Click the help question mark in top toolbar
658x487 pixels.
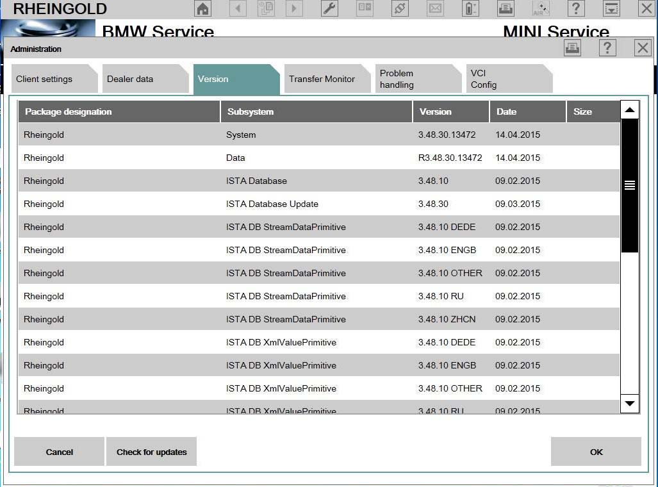(x=576, y=8)
